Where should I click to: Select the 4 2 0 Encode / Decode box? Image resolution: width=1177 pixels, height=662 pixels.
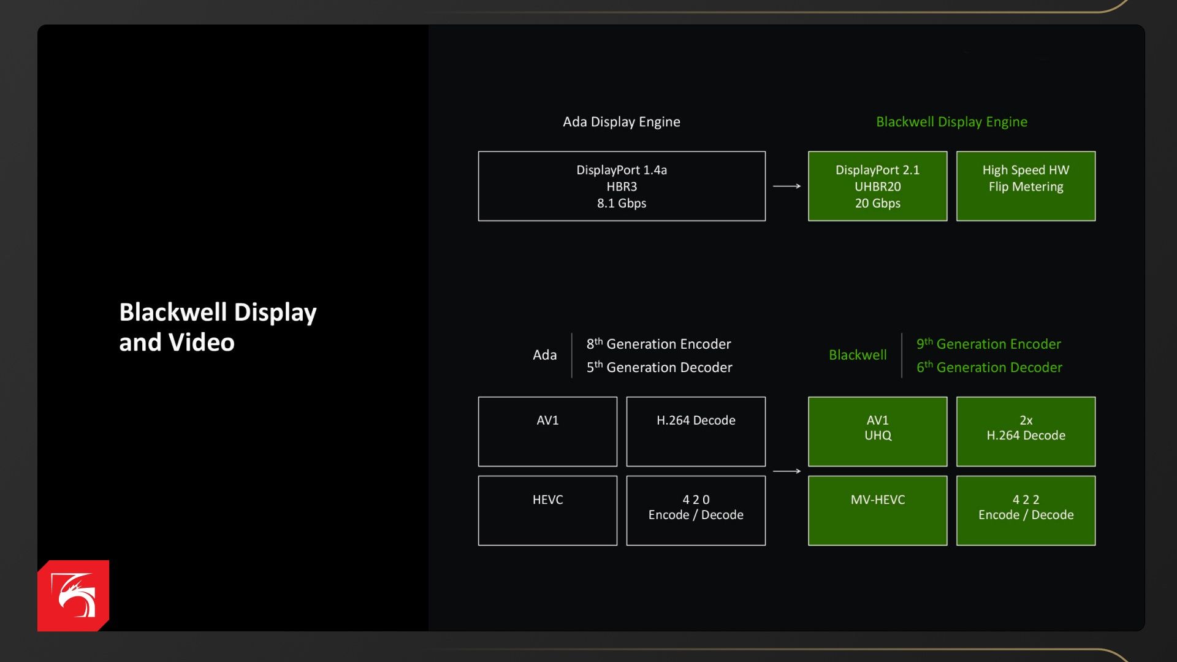click(696, 511)
